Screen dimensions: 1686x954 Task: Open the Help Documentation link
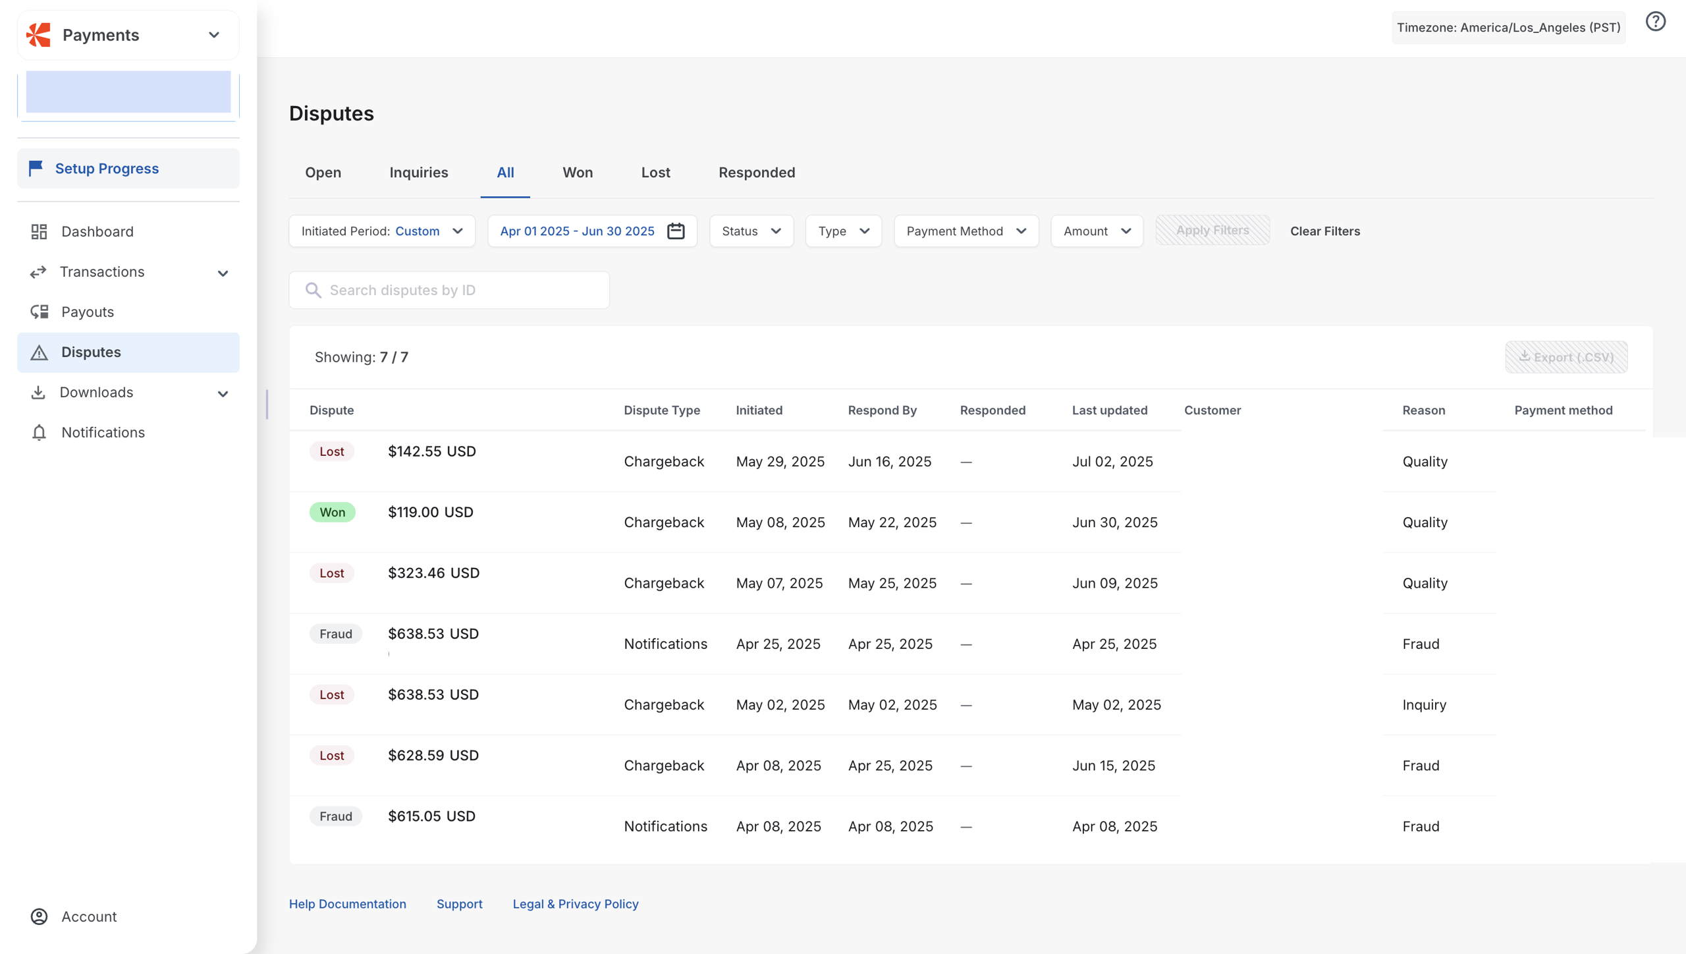click(348, 904)
